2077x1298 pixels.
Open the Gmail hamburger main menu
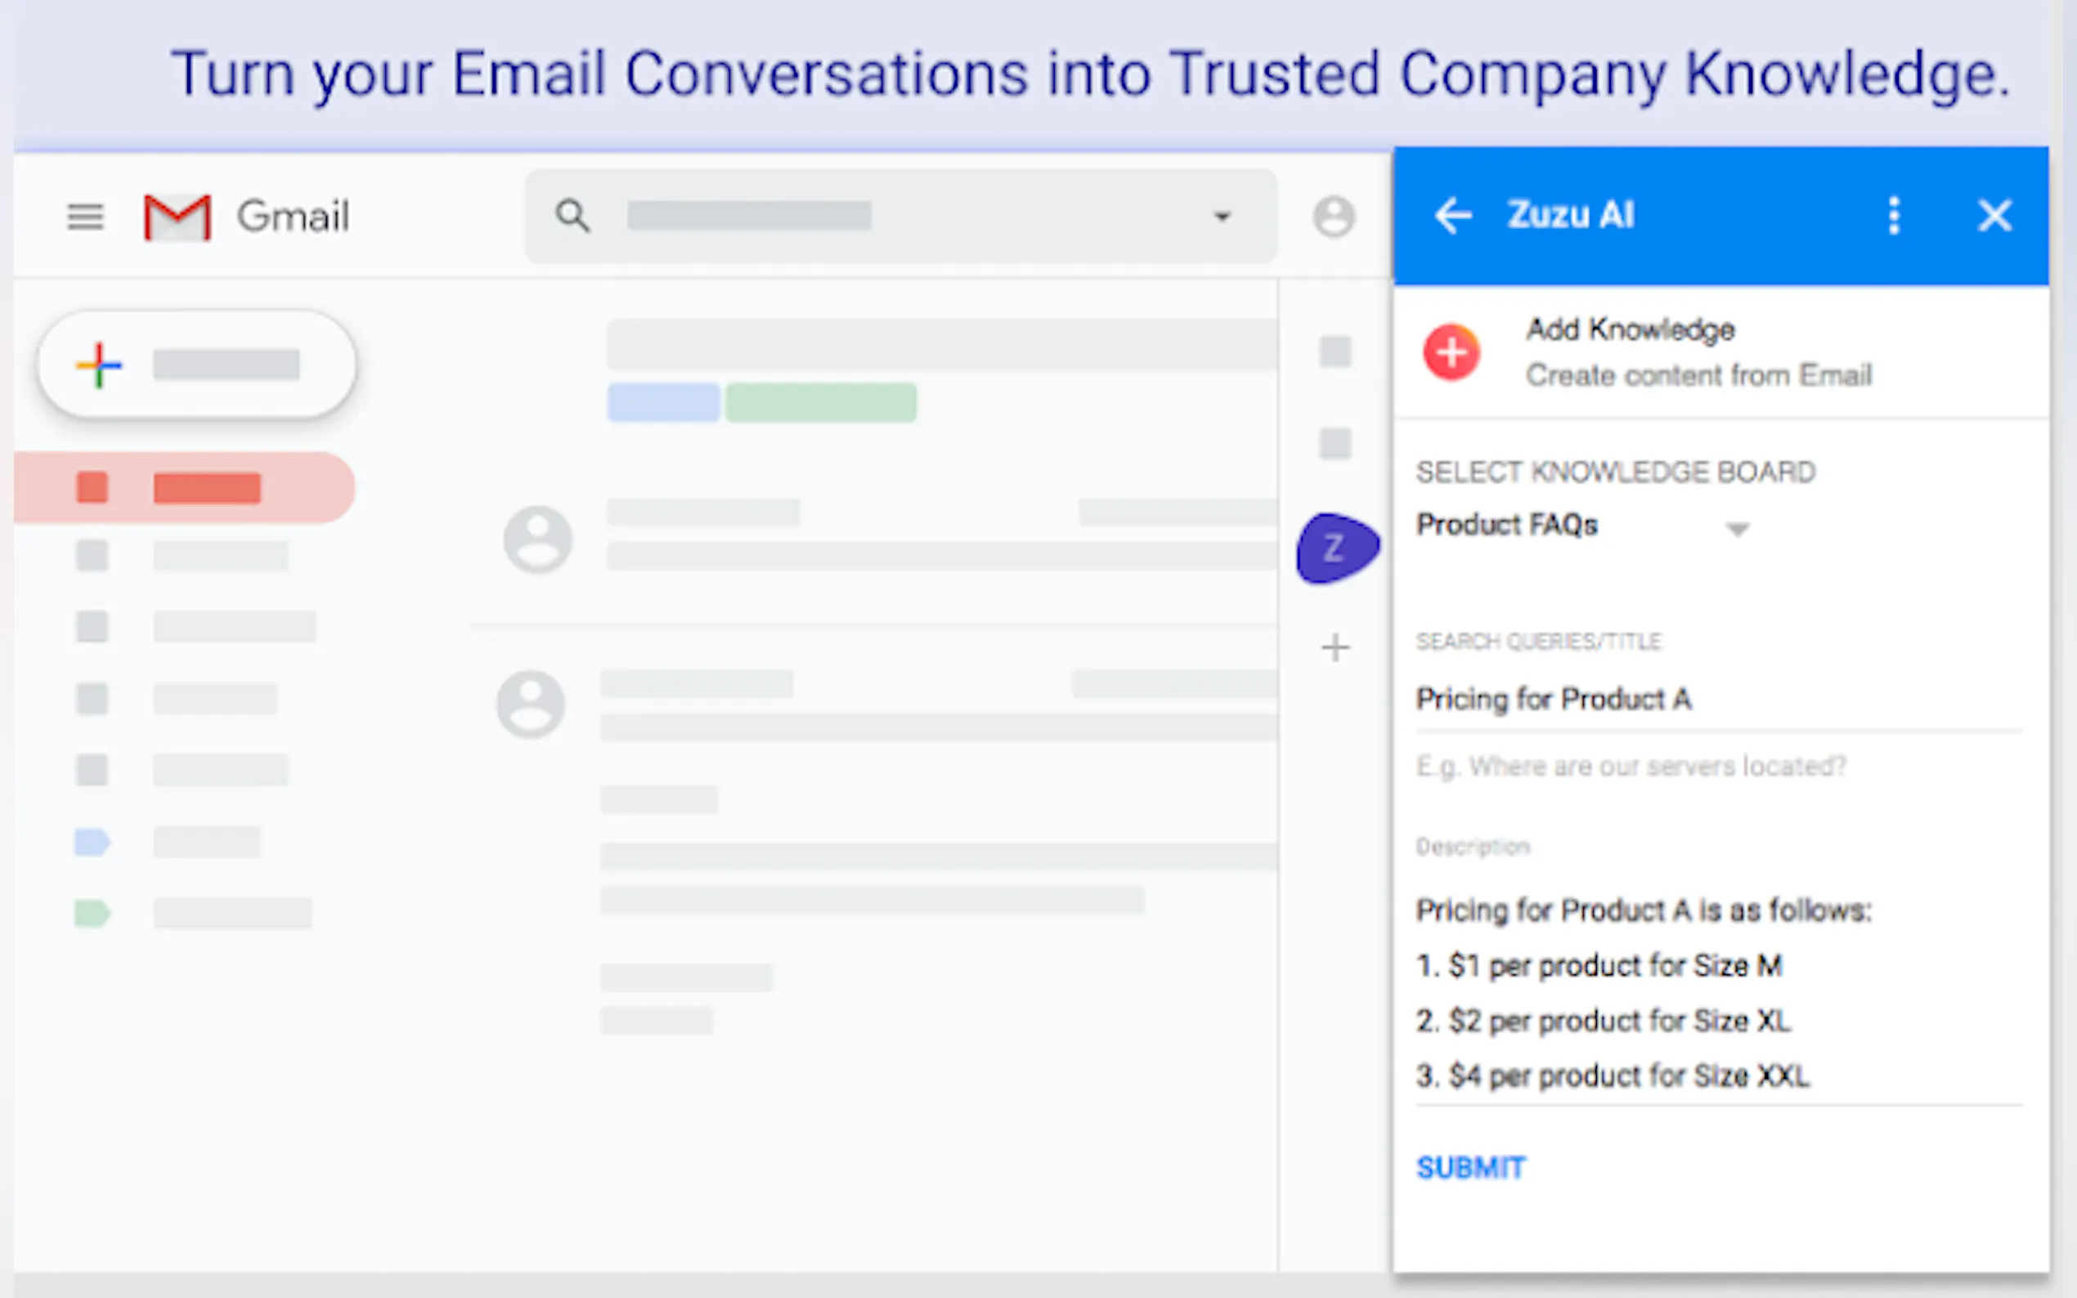(x=85, y=217)
